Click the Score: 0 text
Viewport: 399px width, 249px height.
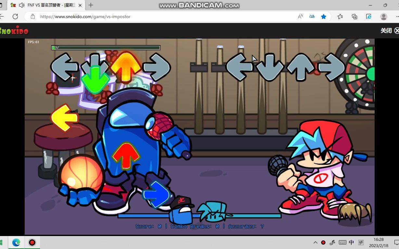pos(148,226)
